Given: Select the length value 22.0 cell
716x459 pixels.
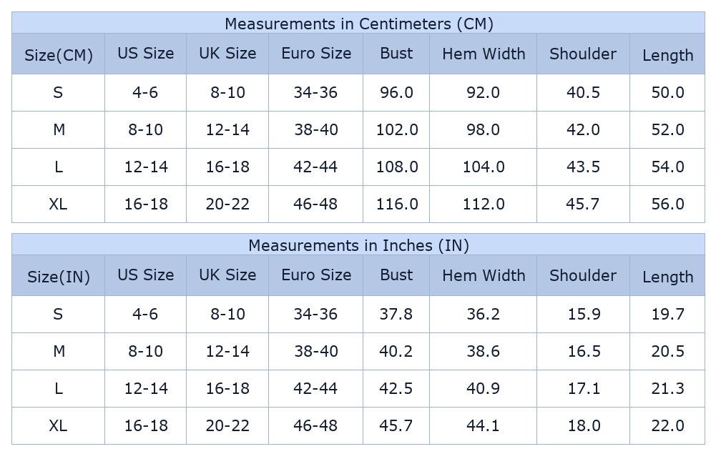Looking at the screenshot, I should pyautogui.click(x=667, y=426).
